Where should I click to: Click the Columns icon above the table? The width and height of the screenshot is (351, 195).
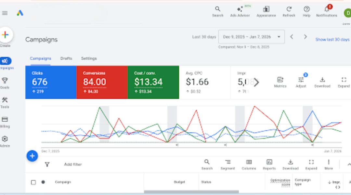tap(249, 162)
